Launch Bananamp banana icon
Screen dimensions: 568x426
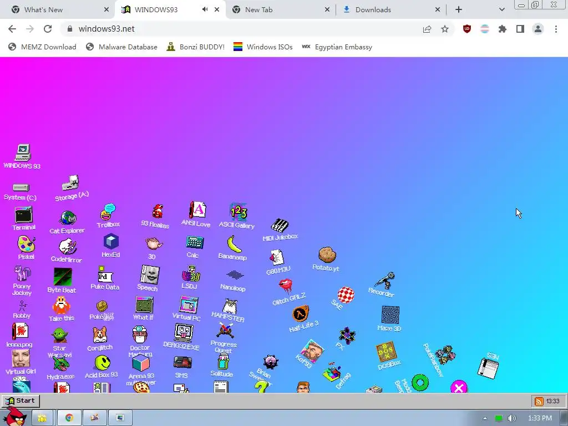[235, 244]
